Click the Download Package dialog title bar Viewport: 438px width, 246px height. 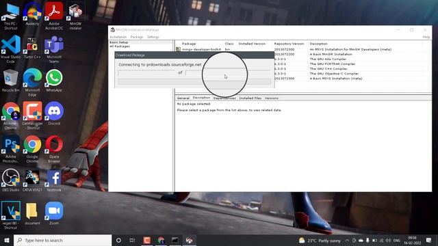(194, 55)
